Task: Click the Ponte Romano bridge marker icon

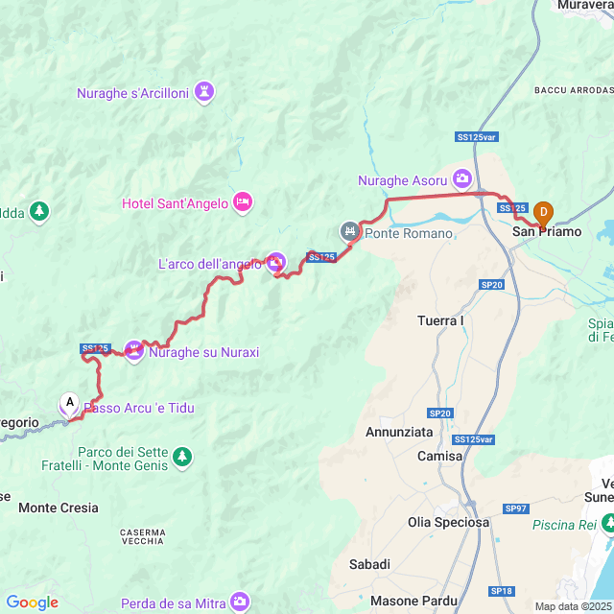Action: click(x=349, y=232)
